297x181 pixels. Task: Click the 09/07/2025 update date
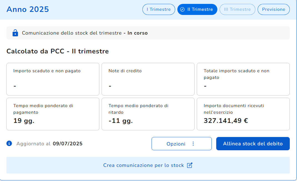[x=68, y=144]
